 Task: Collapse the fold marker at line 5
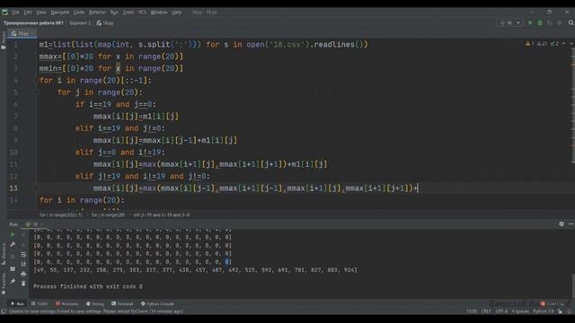click(x=37, y=92)
